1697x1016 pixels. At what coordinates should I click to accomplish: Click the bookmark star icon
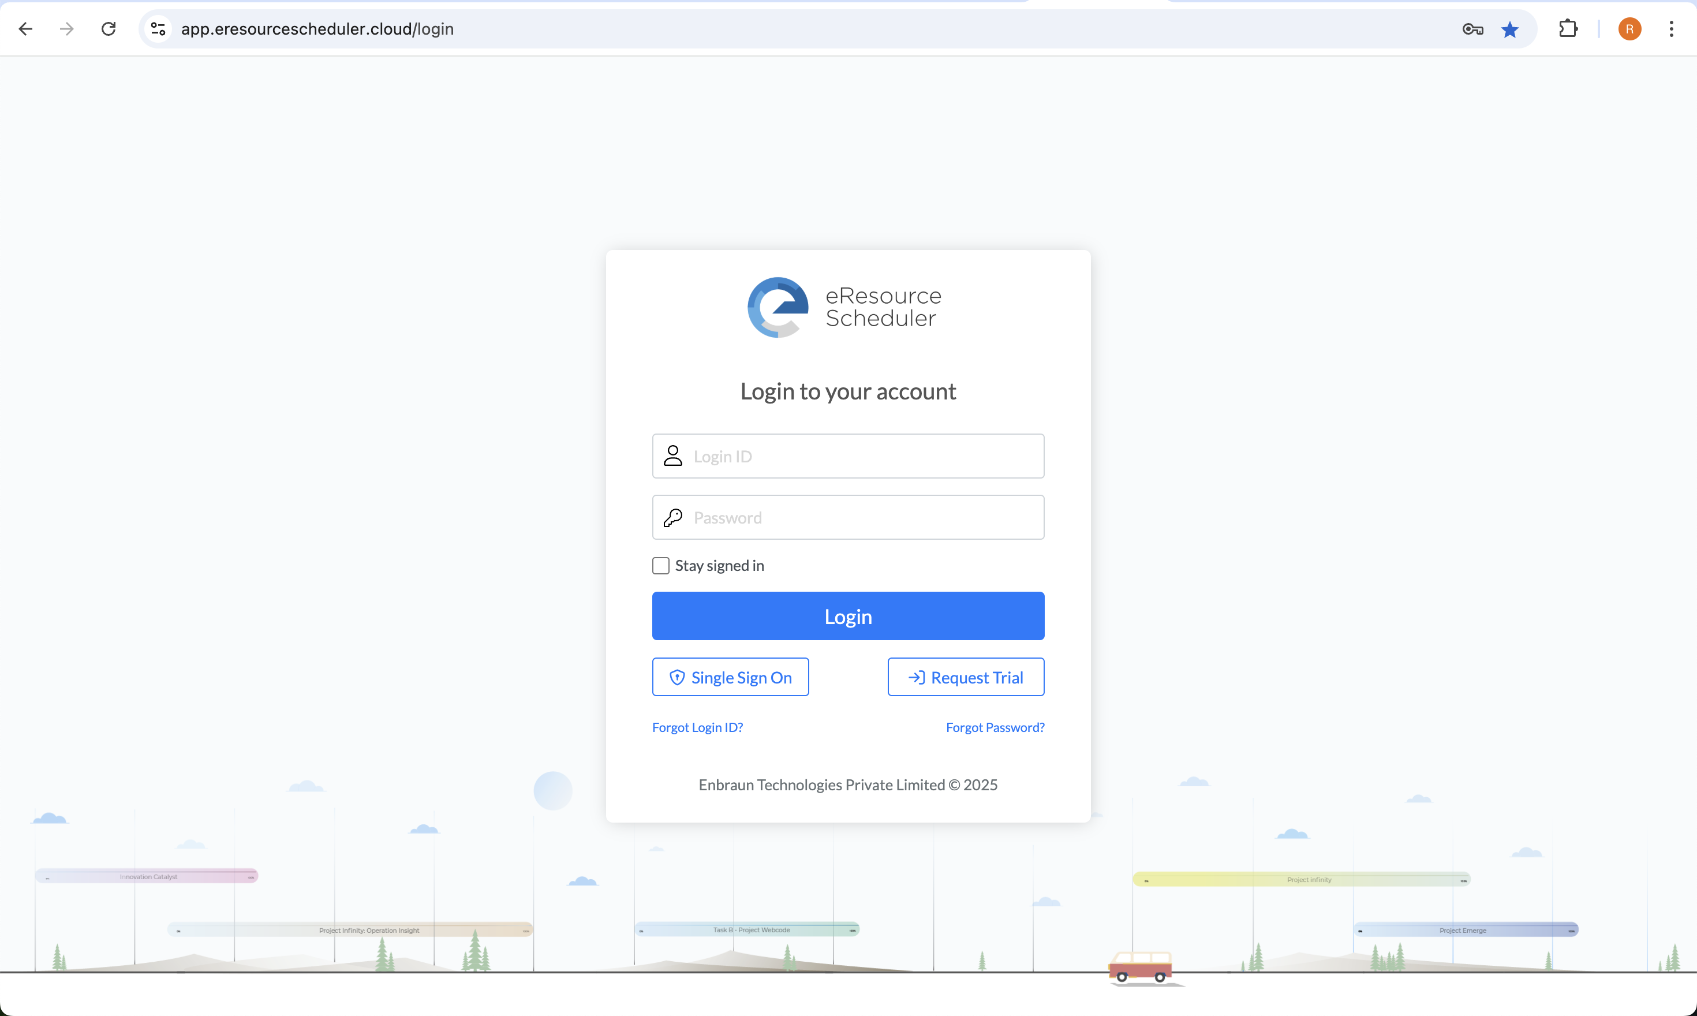[x=1510, y=29]
